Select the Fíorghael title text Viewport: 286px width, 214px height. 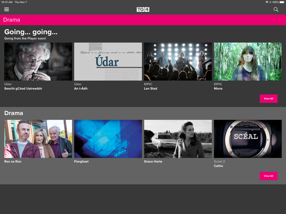pos(81,161)
